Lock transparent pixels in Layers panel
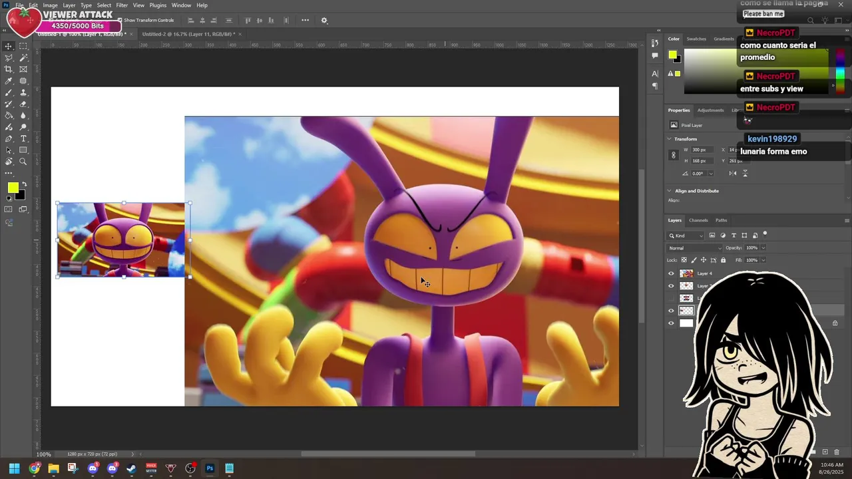The height and width of the screenshot is (479, 852). (684, 260)
